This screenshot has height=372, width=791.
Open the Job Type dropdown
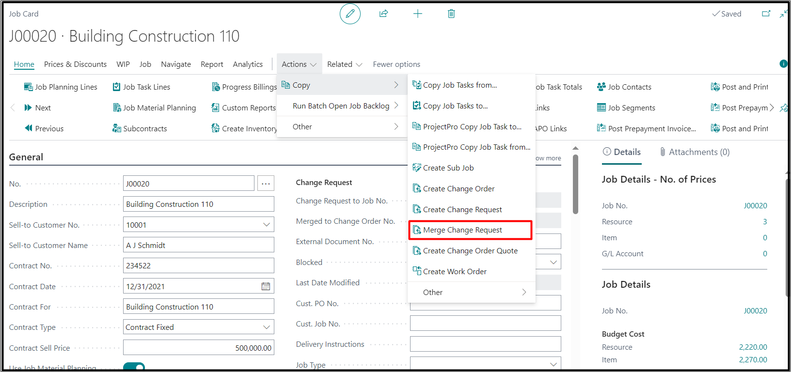click(553, 364)
